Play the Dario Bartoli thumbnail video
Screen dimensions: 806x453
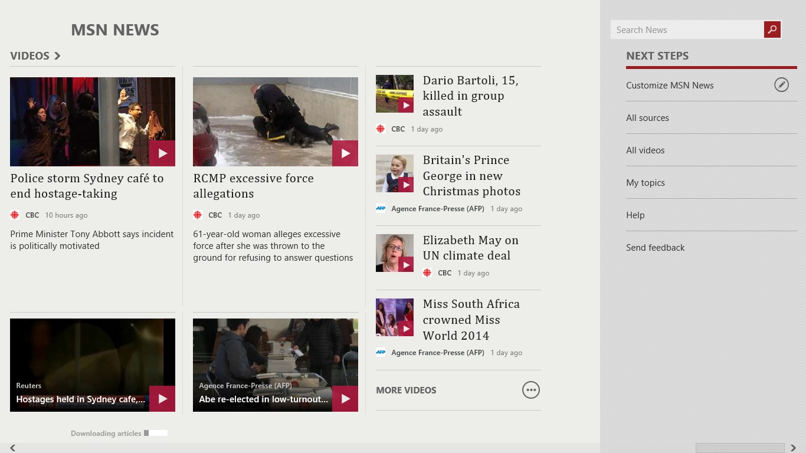(x=406, y=106)
